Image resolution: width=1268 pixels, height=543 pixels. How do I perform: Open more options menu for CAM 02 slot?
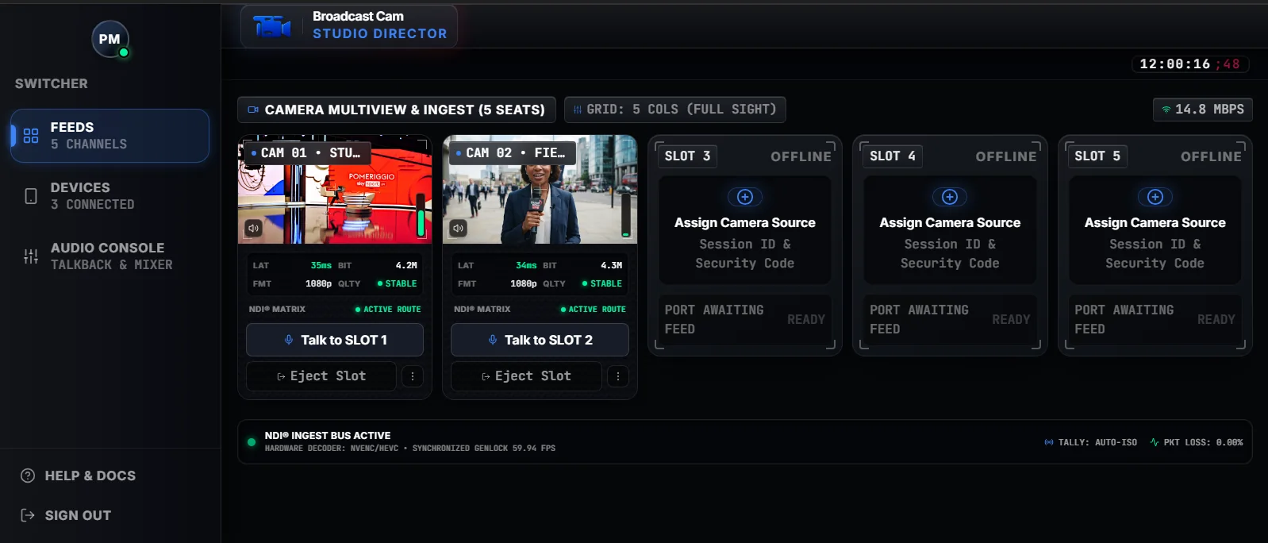617,376
